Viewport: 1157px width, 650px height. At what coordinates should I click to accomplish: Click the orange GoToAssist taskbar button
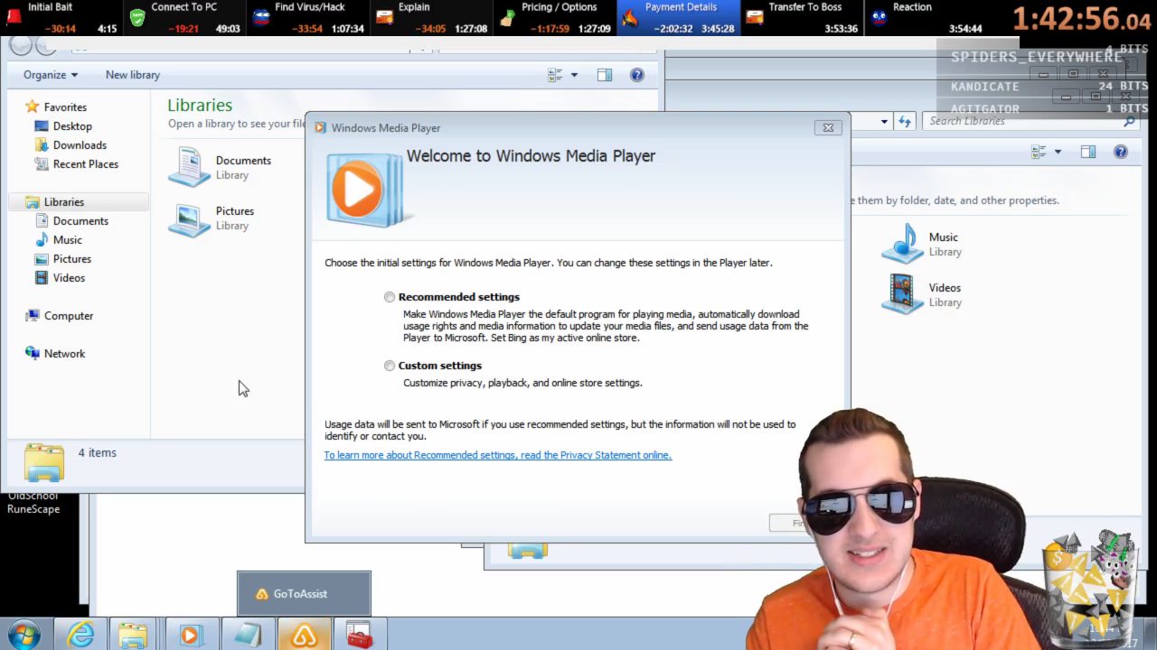(304, 635)
